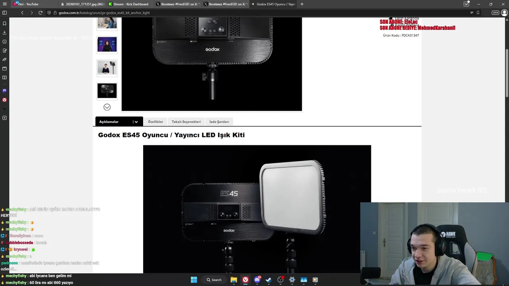Open Translate panel in sidebar
Screen dimensions: 509x286
[x=4, y=60]
